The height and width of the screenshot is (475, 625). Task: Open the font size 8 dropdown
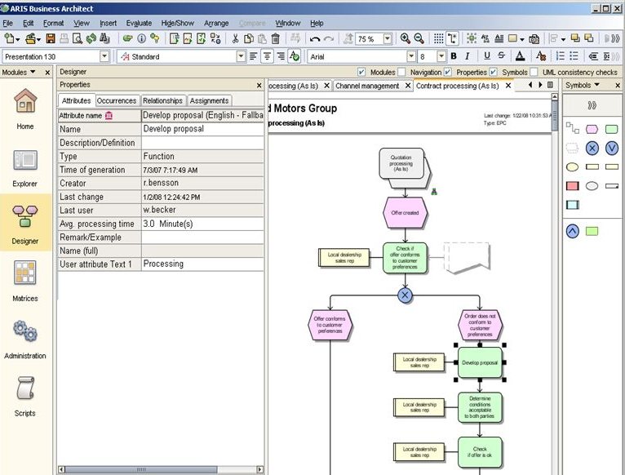pyautogui.click(x=441, y=56)
